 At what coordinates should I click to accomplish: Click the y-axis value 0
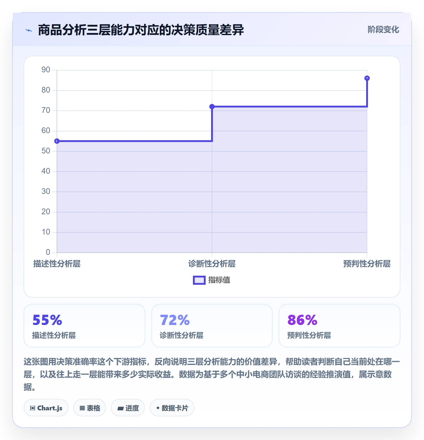pos(48,252)
